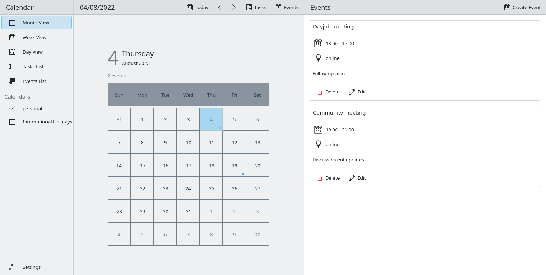Viewport: 546px width, 275px height.
Task: Open Tasks from the top toolbar
Action: pyautogui.click(x=256, y=7)
